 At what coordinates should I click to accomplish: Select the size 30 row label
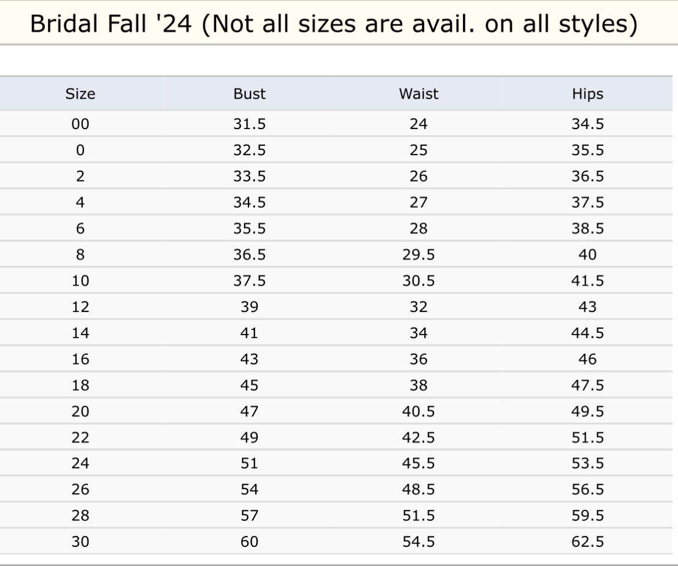pos(80,542)
